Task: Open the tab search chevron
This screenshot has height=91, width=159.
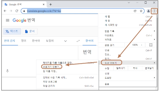Action: pos(129,3)
